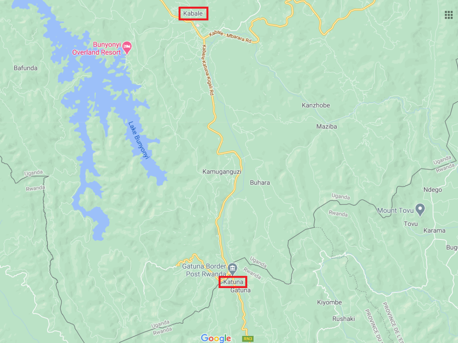Image resolution: width=458 pixels, height=343 pixels.
Task: Open the Google apps grid icon
Action: 449,15
